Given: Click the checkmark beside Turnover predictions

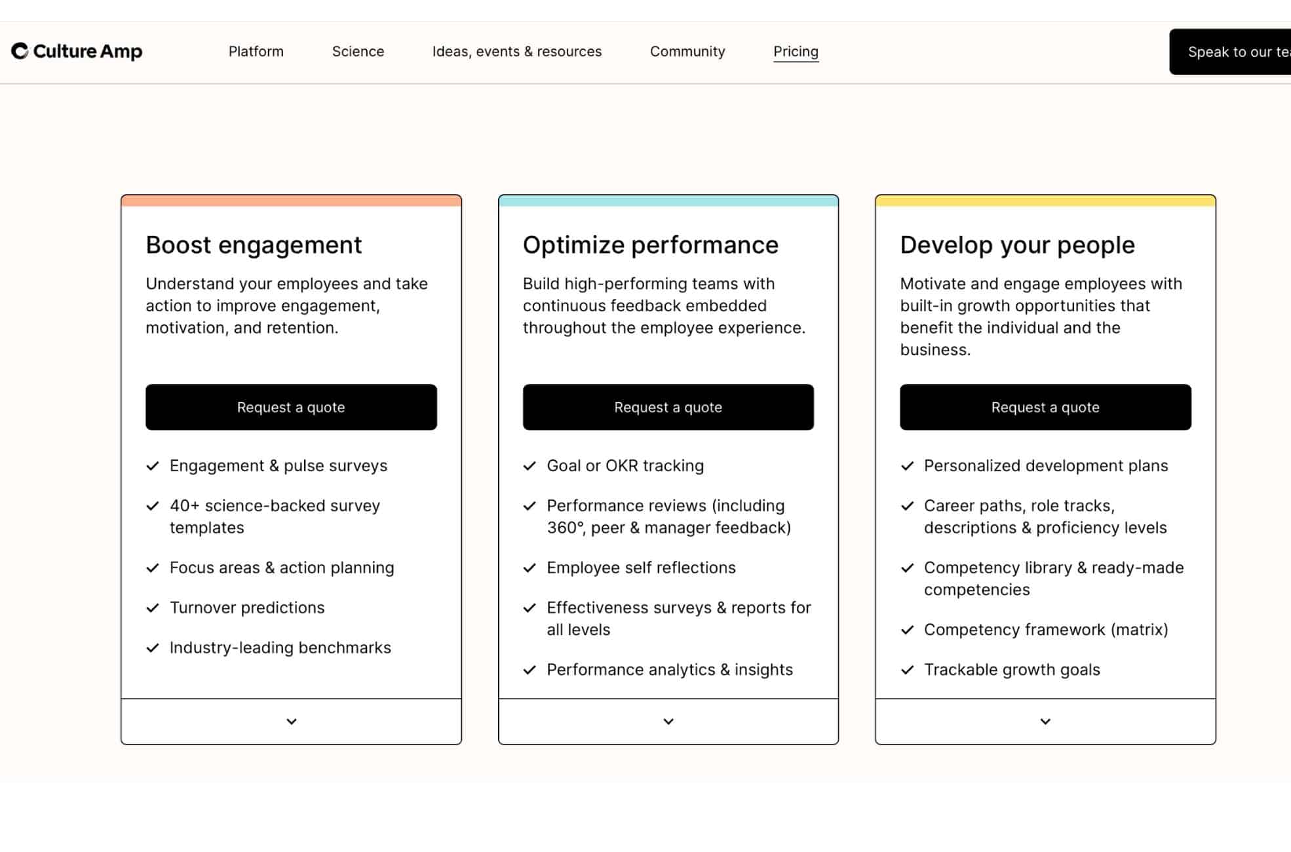Looking at the screenshot, I should coord(153,608).
